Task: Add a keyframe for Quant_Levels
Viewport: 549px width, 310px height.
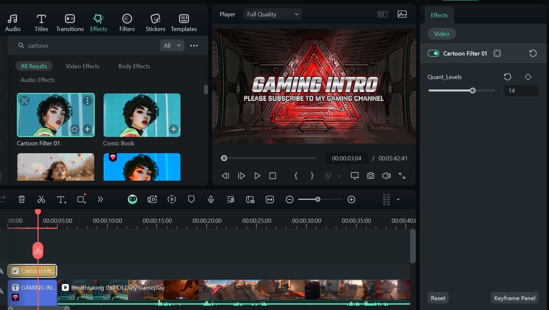Action: click(x=528, y=77)
